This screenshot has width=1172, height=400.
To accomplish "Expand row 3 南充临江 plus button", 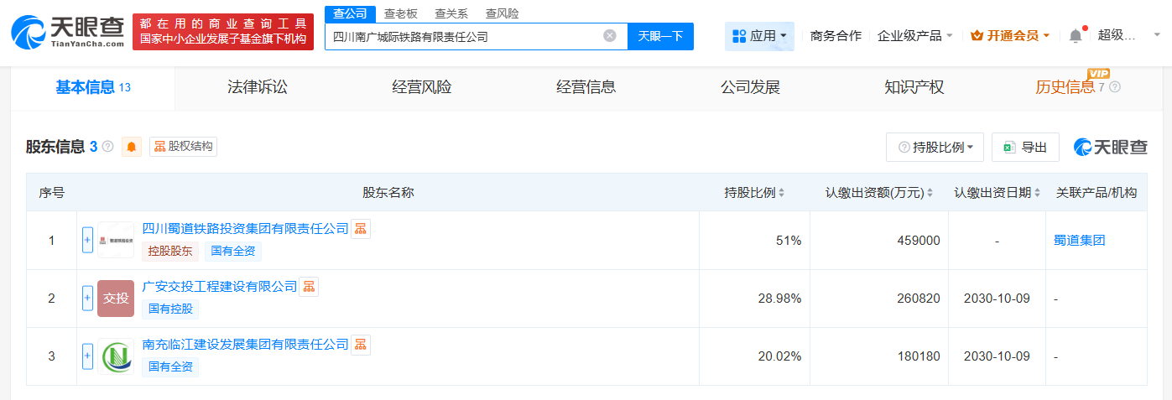I will click(x=87, y=356).
